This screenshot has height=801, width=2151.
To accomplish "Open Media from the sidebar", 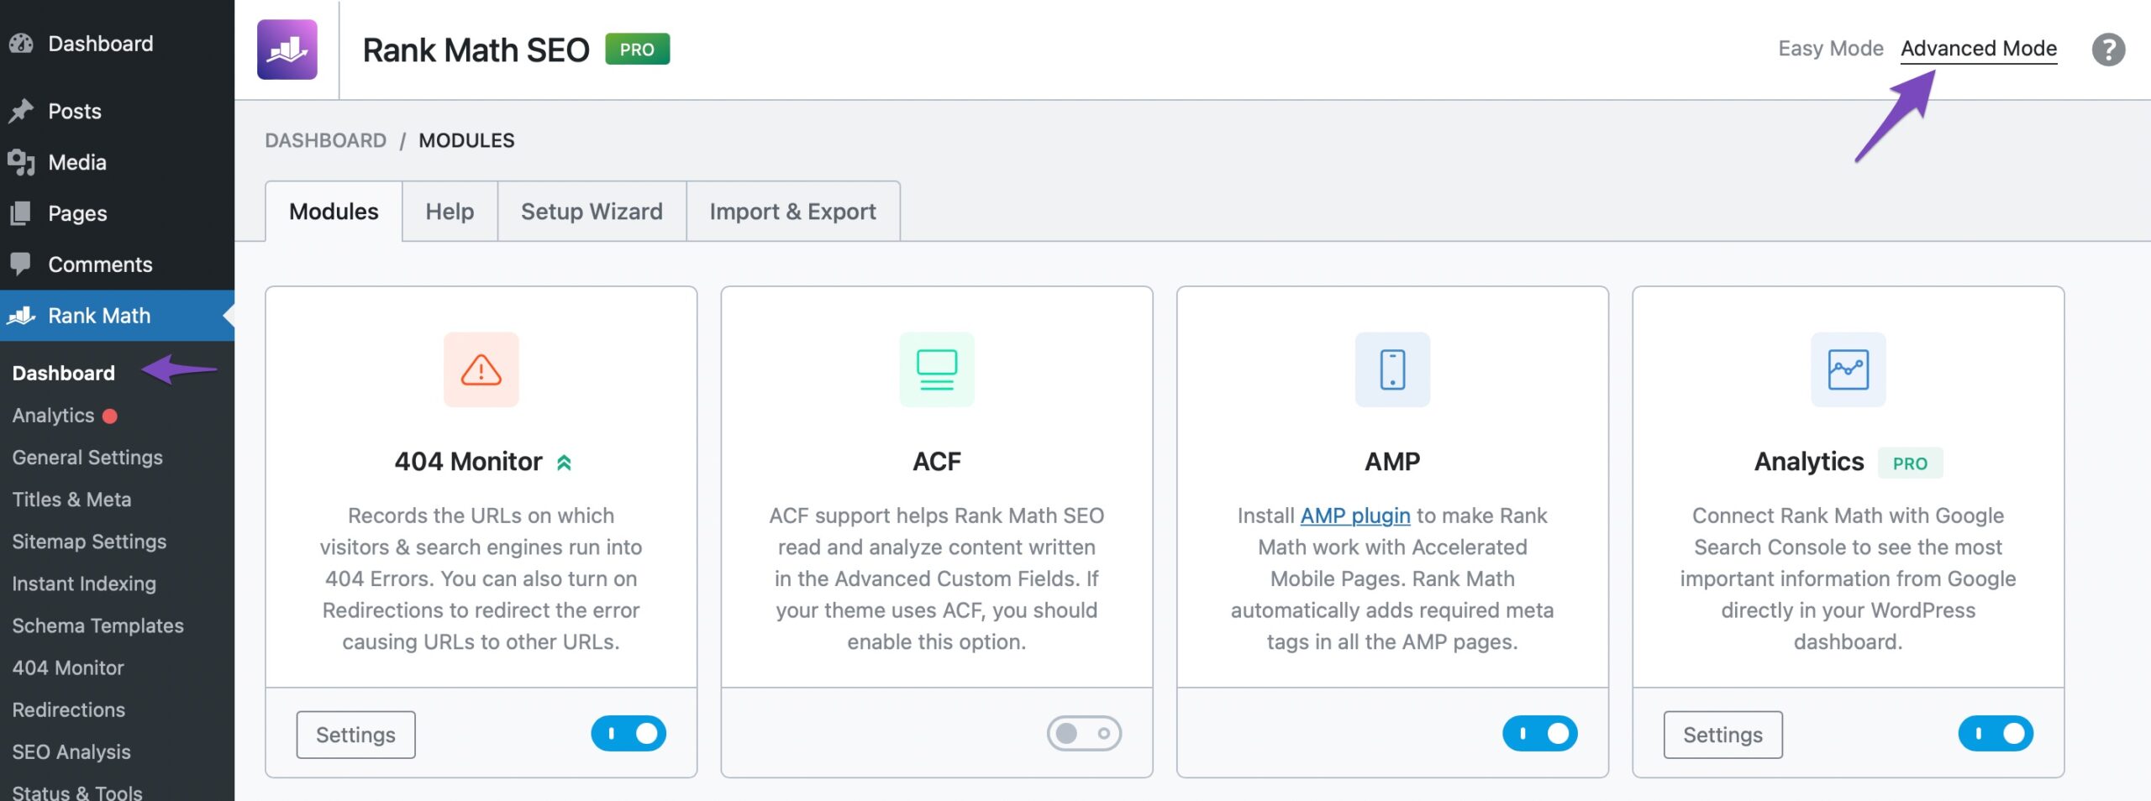I will click(76, 162).
